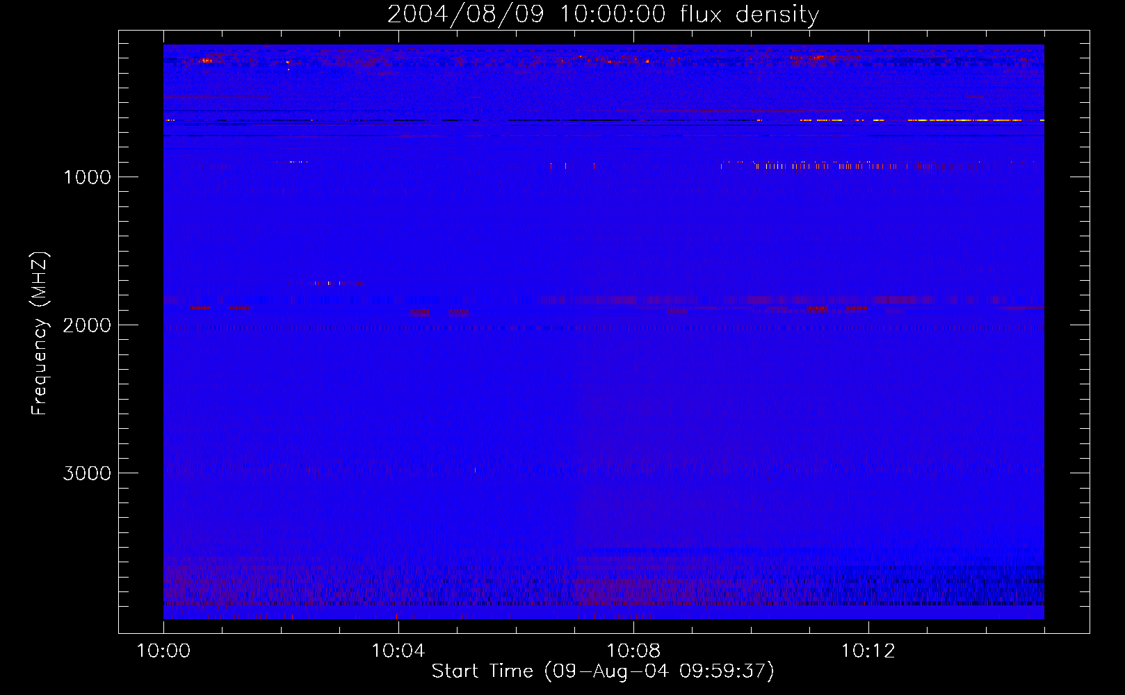This screenshot has width=1125, height=695.
Task: Click the 10:12 time tick label
Action: click(868, 651)
